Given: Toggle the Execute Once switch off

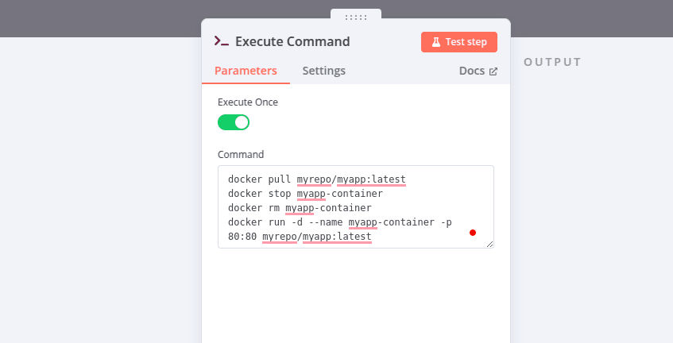Looking at the screenshot, I should [234, 122].
